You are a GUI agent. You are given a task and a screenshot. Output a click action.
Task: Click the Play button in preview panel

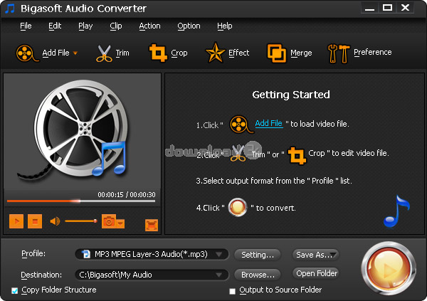(16, 221)
